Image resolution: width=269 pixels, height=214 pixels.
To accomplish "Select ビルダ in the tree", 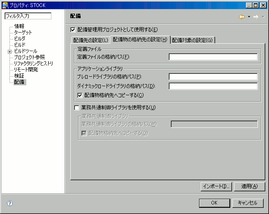I will pos(20,38).
